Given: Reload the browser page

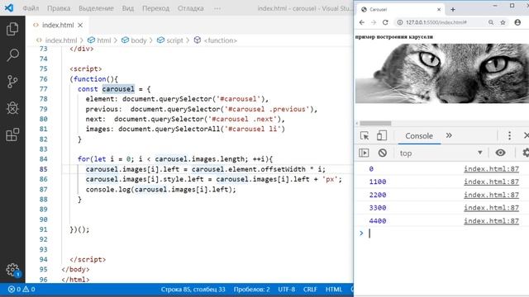Looking at the screenshot, I should pyautogui.click(x=385, y=22).
